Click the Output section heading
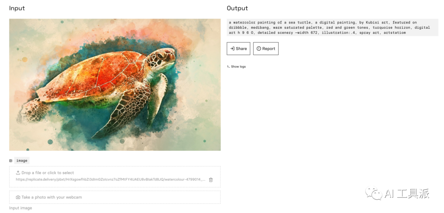444x213 pixels. [237, 8]
